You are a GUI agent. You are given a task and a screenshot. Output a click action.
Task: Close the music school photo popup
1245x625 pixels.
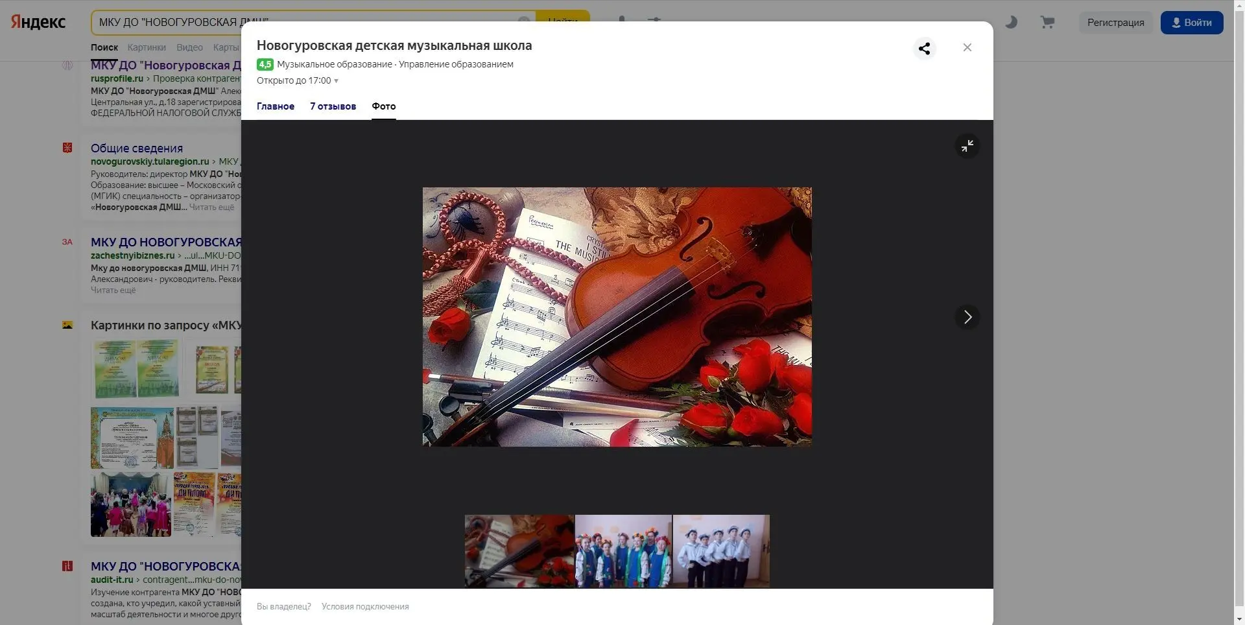tap(967, 48)
